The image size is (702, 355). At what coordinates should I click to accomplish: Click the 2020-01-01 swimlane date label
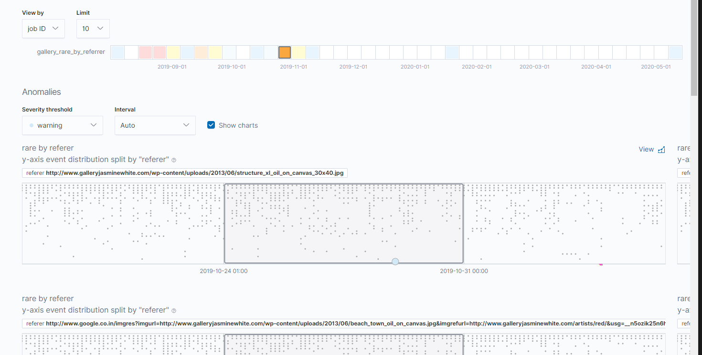415,67
